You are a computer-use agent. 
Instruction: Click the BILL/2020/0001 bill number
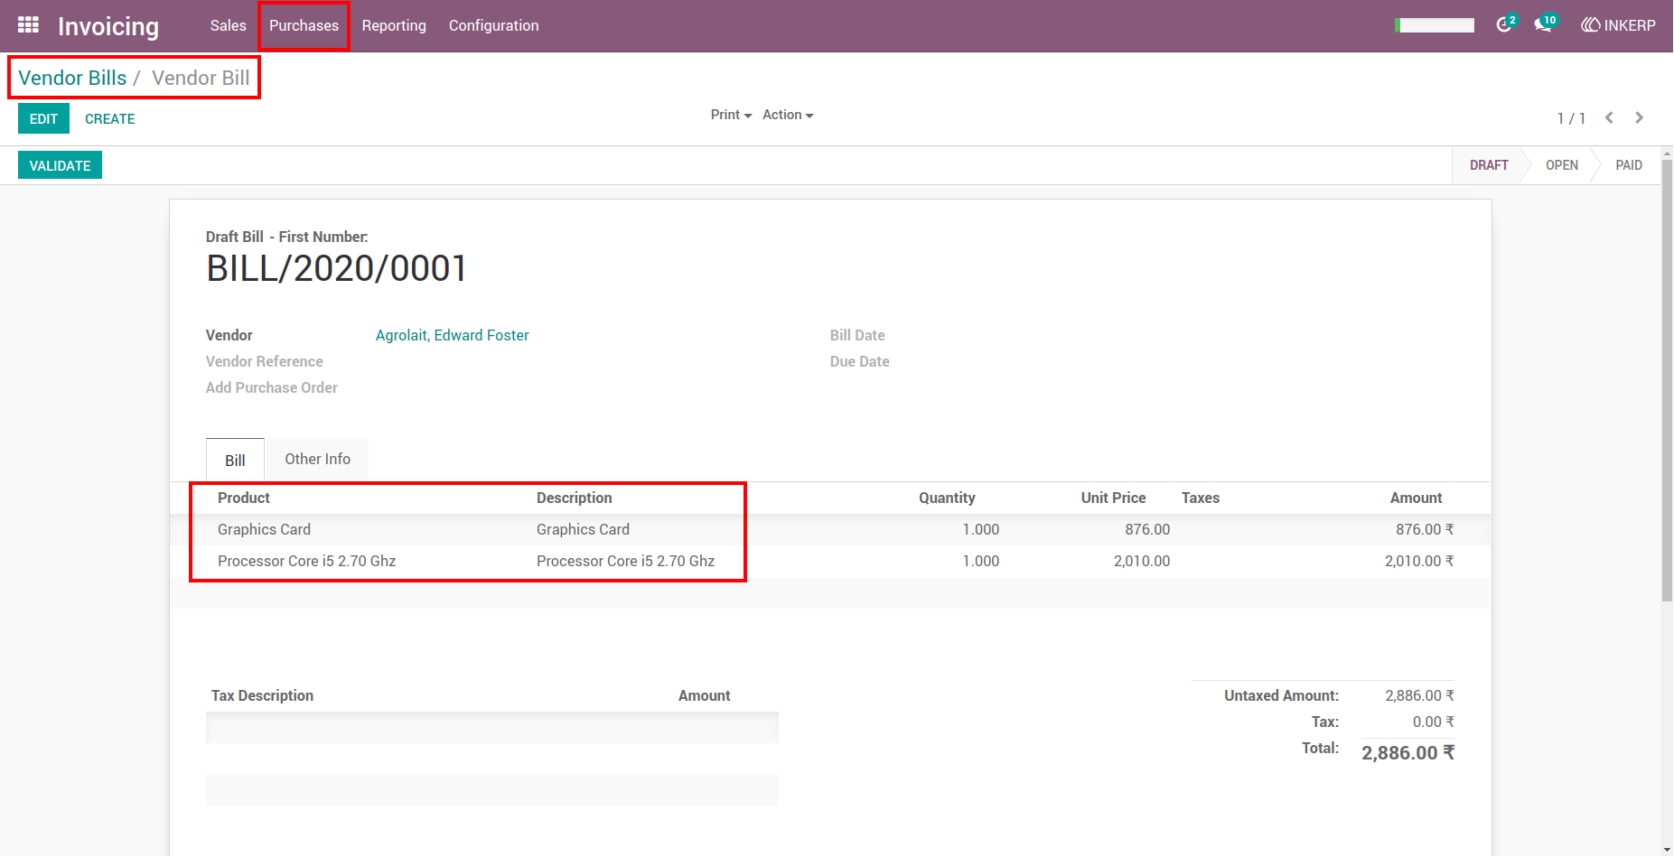pos(336,268)
